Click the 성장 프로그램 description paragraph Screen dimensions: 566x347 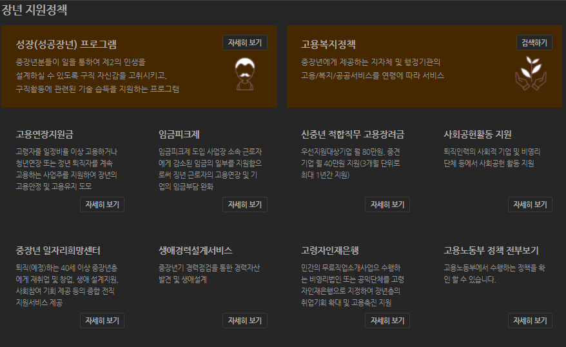[x=97, y=75]
